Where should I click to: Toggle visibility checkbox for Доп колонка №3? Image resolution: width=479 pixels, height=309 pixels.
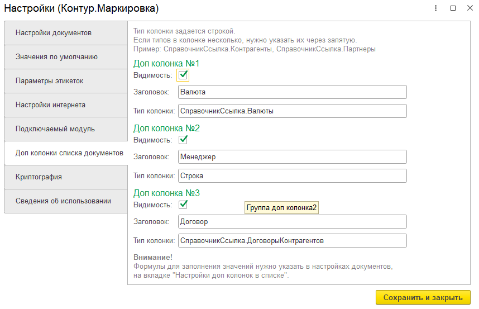[x=183, y=205]
